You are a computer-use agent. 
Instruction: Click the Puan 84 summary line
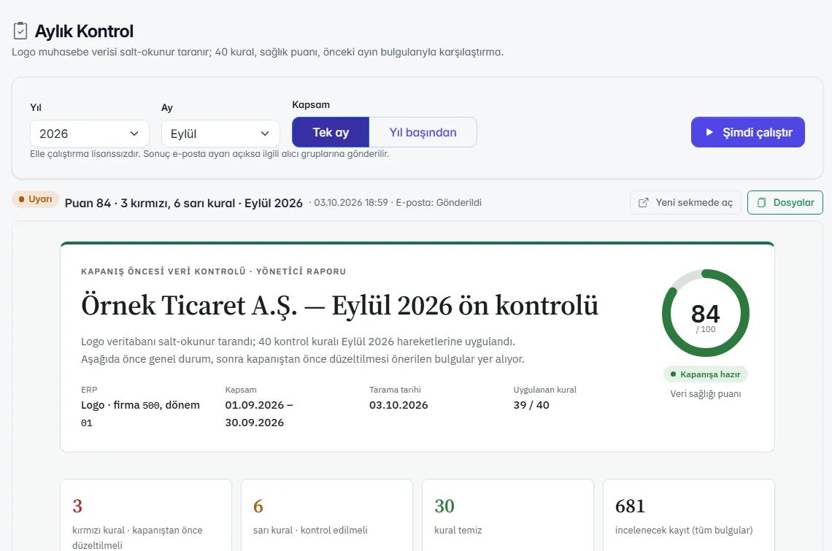(184, 204)
